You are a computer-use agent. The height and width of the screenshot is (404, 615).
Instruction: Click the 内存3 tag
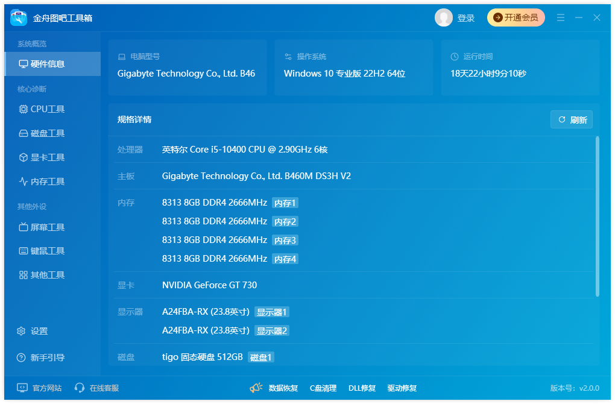click(285, 241)
